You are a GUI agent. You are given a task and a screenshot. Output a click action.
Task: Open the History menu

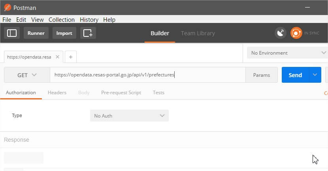click(89, 20)
